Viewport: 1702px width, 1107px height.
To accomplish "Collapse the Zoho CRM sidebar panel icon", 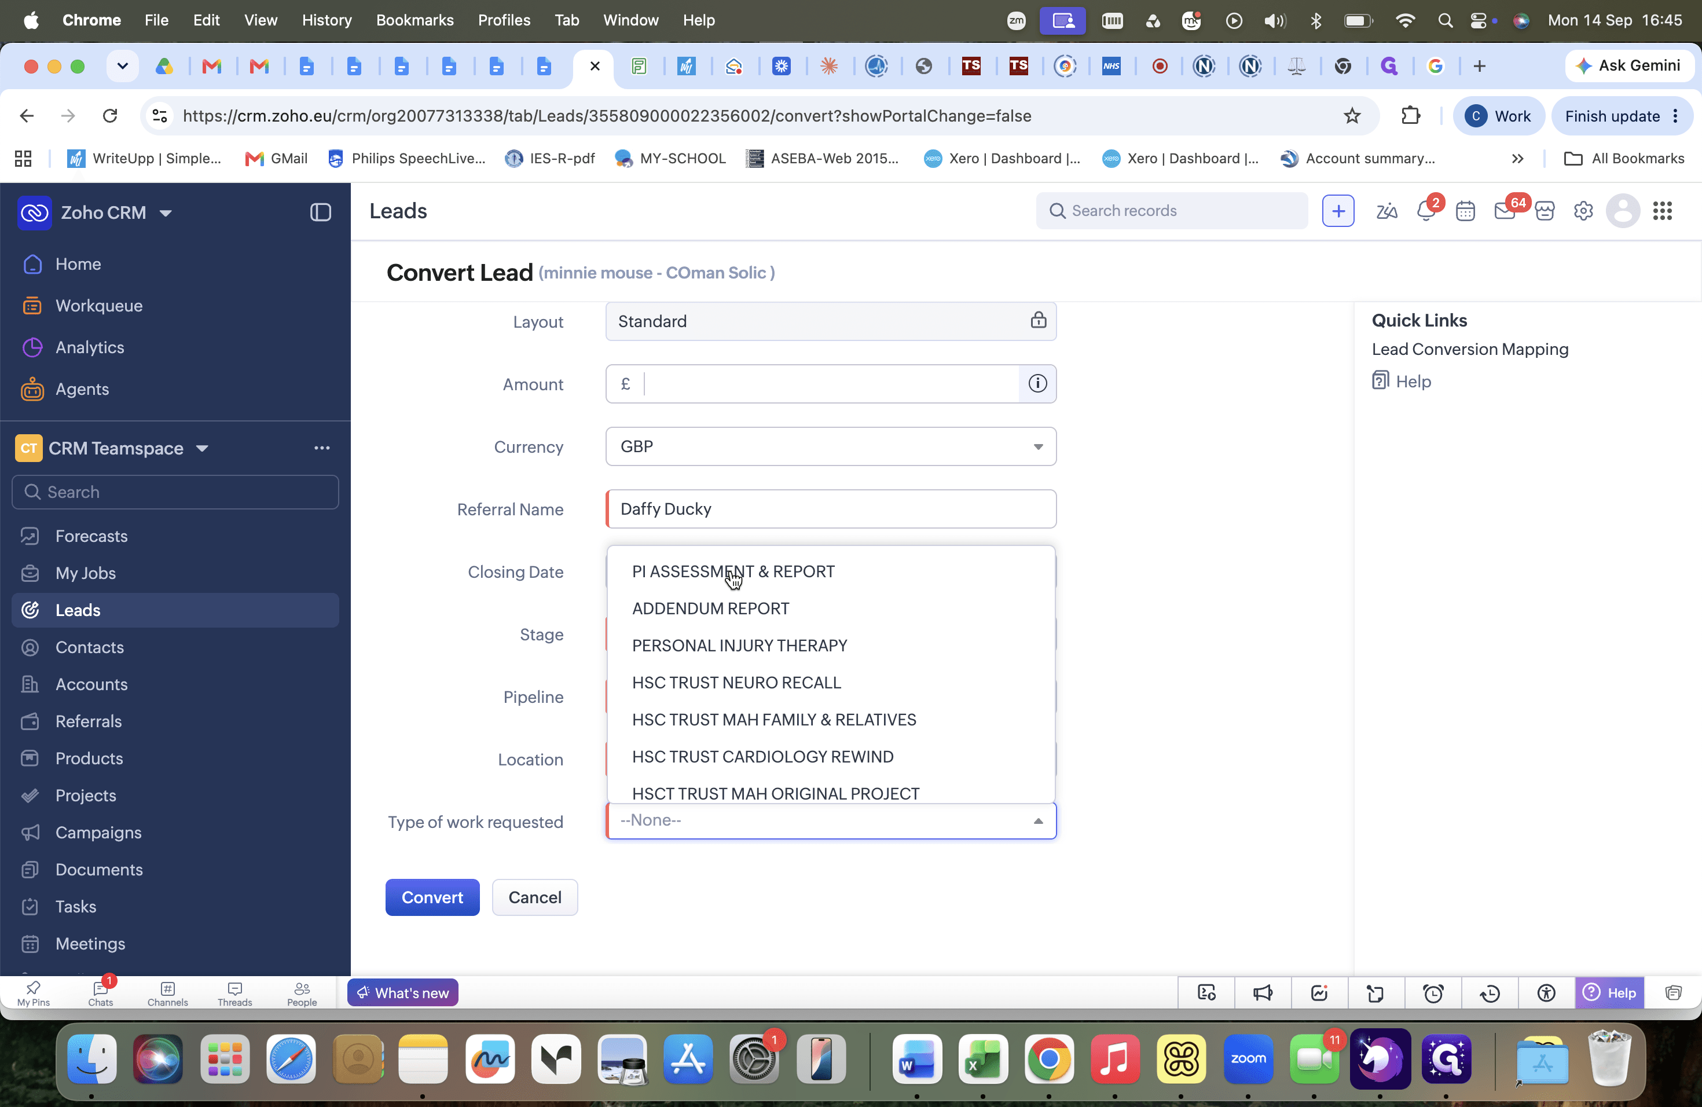I will click(x=320, y=212).
